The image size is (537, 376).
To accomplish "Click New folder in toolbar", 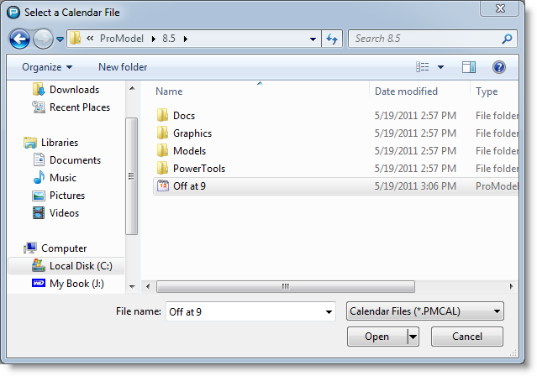I will click(x=123, y=67).
